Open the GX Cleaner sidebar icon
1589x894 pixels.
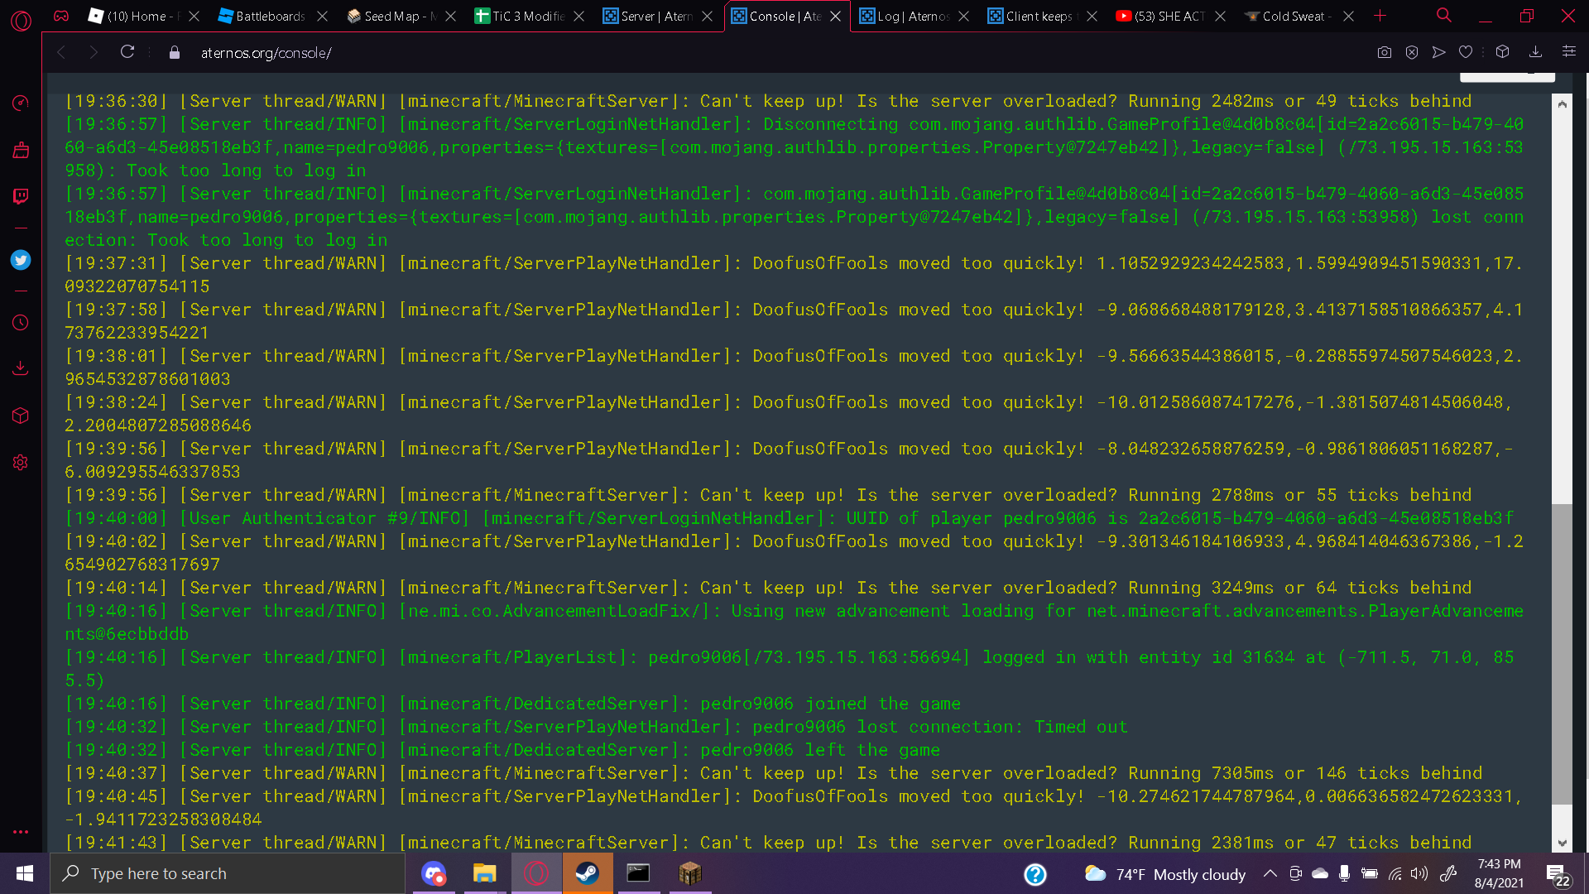21,150
